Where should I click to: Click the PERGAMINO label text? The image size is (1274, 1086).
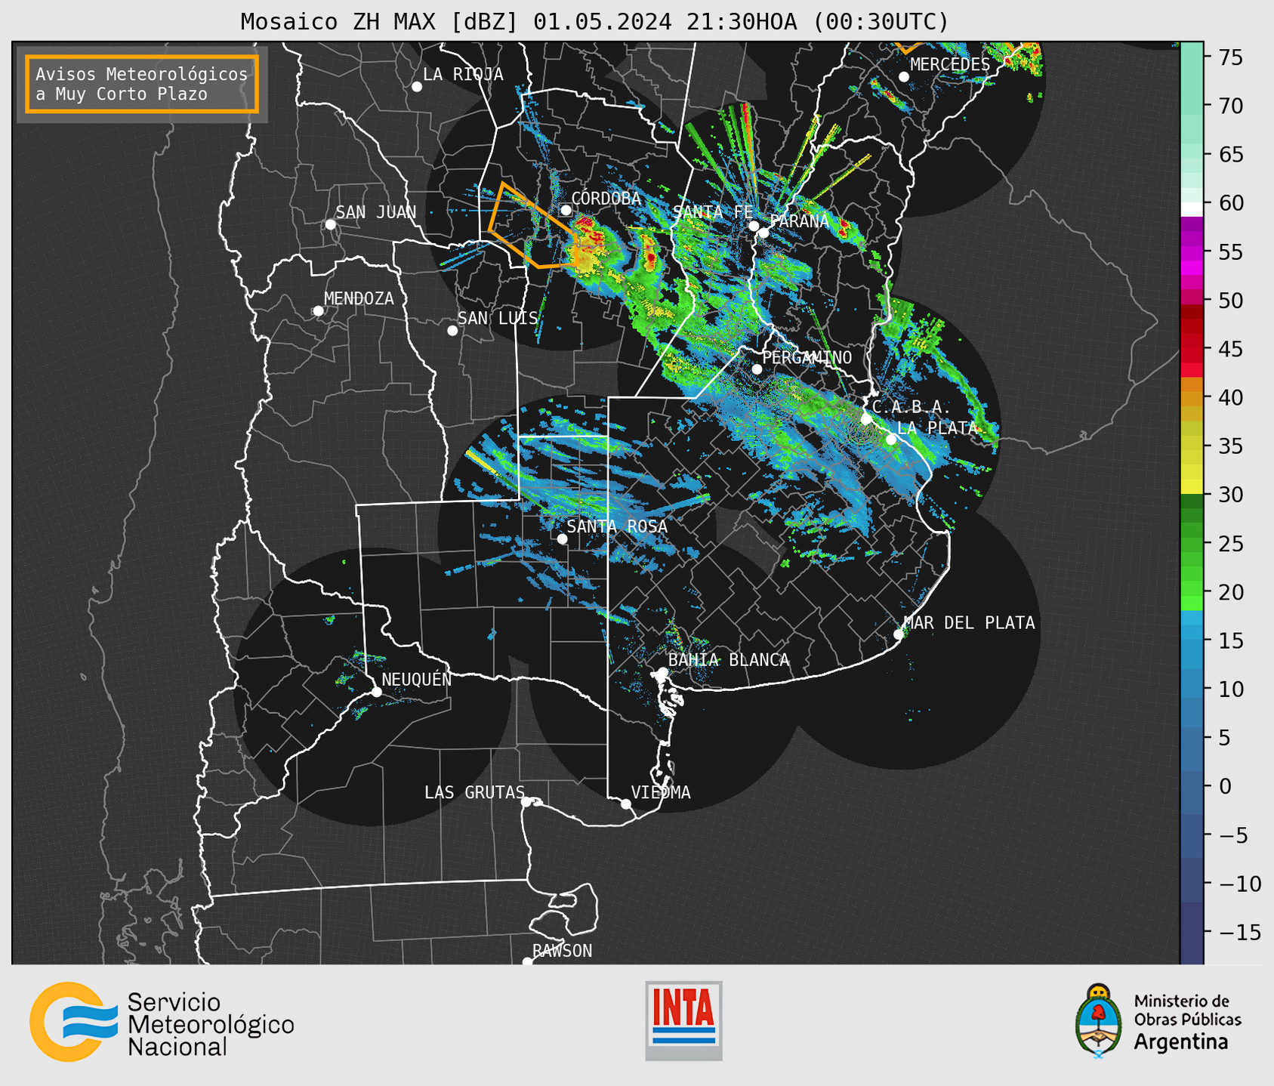pyautogui.click(x=807, y=357)
